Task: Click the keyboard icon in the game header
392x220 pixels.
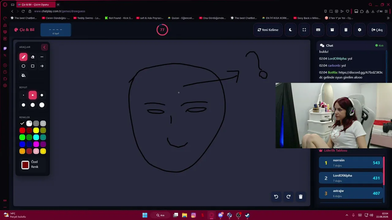Action: [x=318, y=30]
